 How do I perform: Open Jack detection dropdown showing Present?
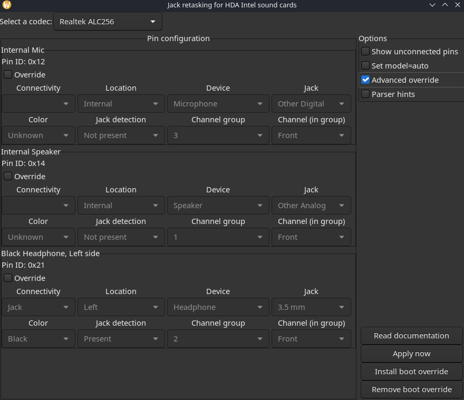(121, 339)
